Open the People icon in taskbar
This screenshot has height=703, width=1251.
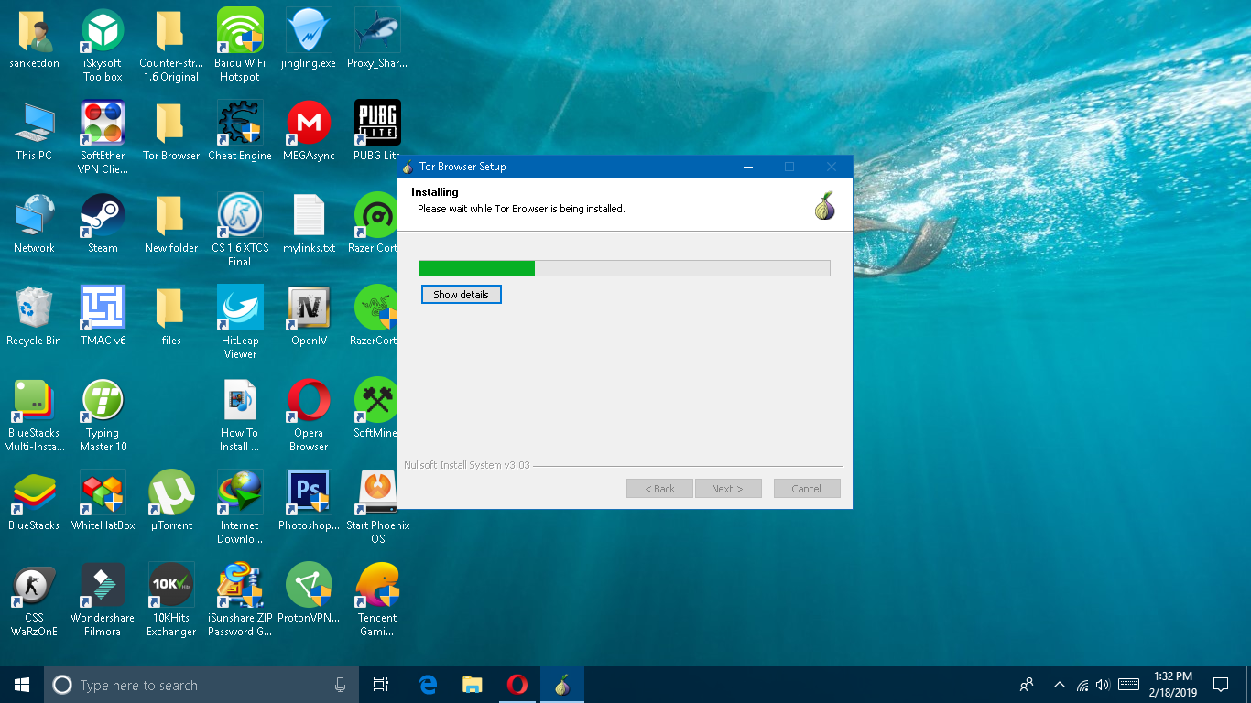coord(1027,685)
